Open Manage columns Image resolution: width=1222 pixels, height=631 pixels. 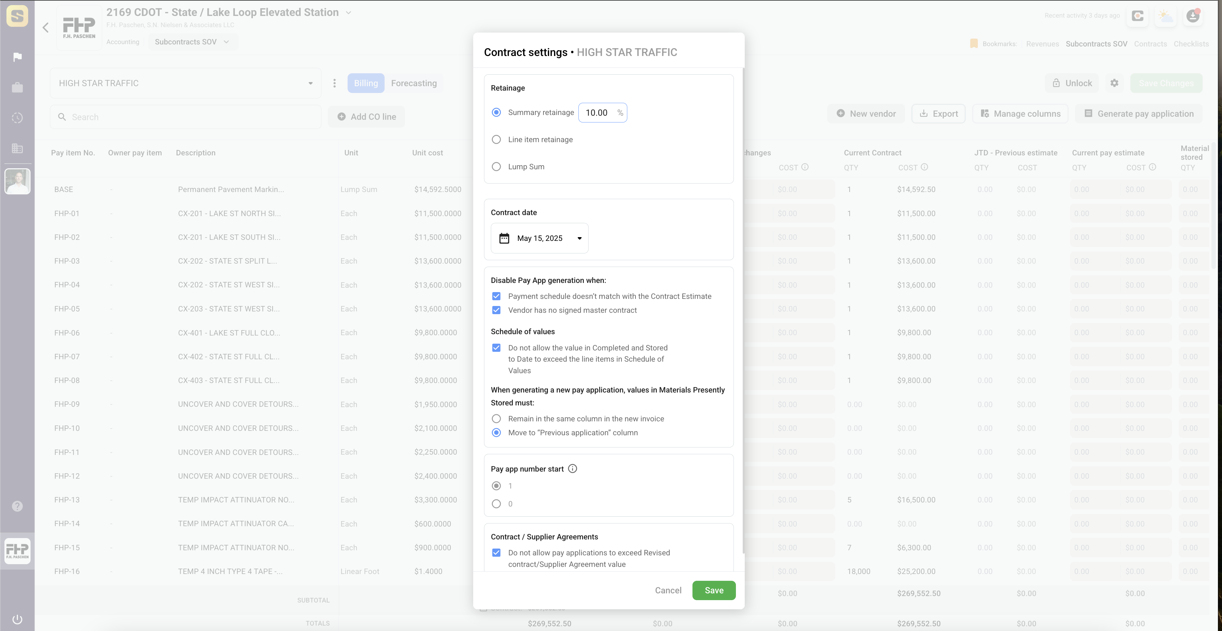pos(1020,114)
